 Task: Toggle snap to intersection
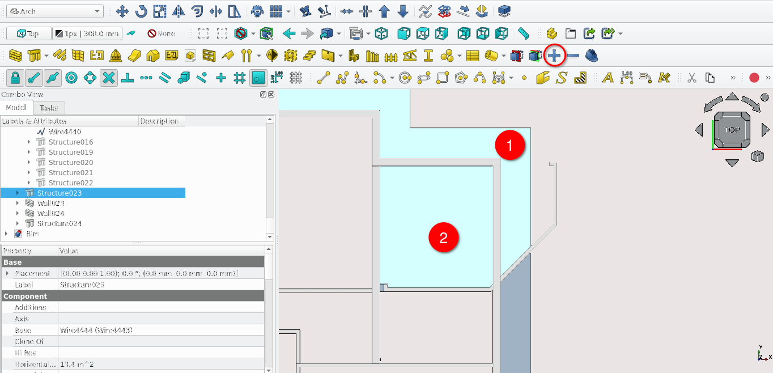109,78
